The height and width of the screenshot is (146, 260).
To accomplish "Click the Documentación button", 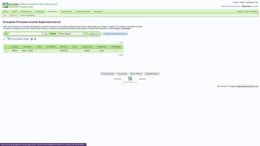I will 108,74.
